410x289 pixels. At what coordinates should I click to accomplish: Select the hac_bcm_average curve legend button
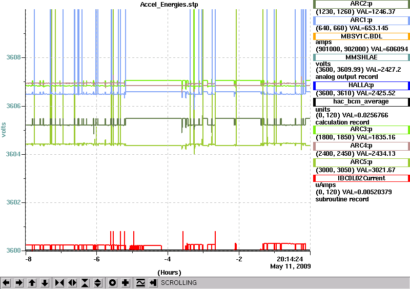click(x=361, y=102)
